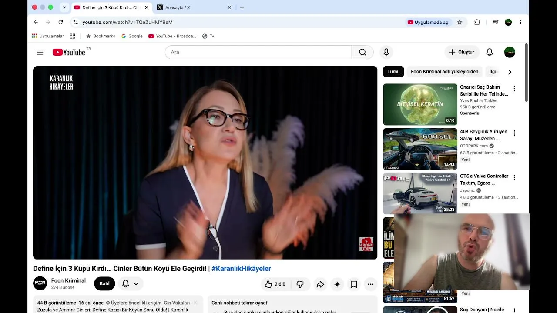Image resolution: width=557 pixels, height=313 pixels.
Task: Open the #KaranlıkHikâyeler hashtag link
Action: coord(241,269)
